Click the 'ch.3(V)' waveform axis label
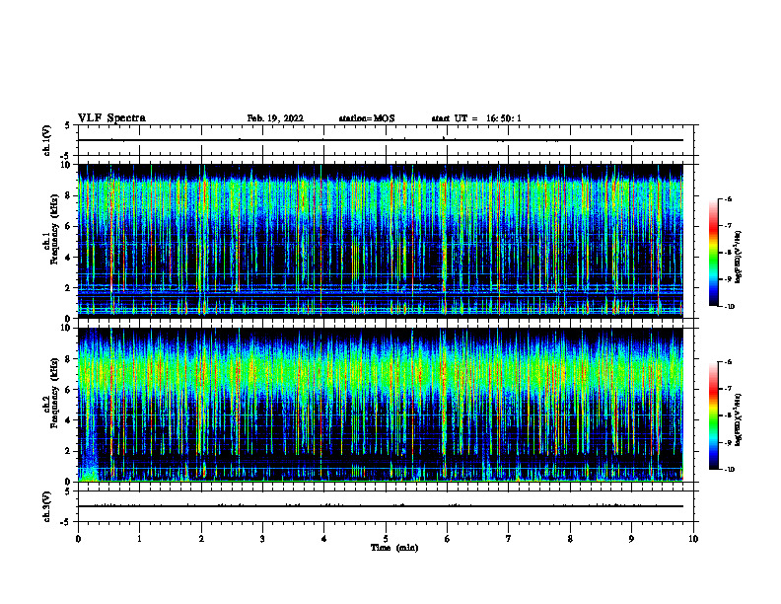The height and width of the screenshot is (604, 781). click(47, 506)
